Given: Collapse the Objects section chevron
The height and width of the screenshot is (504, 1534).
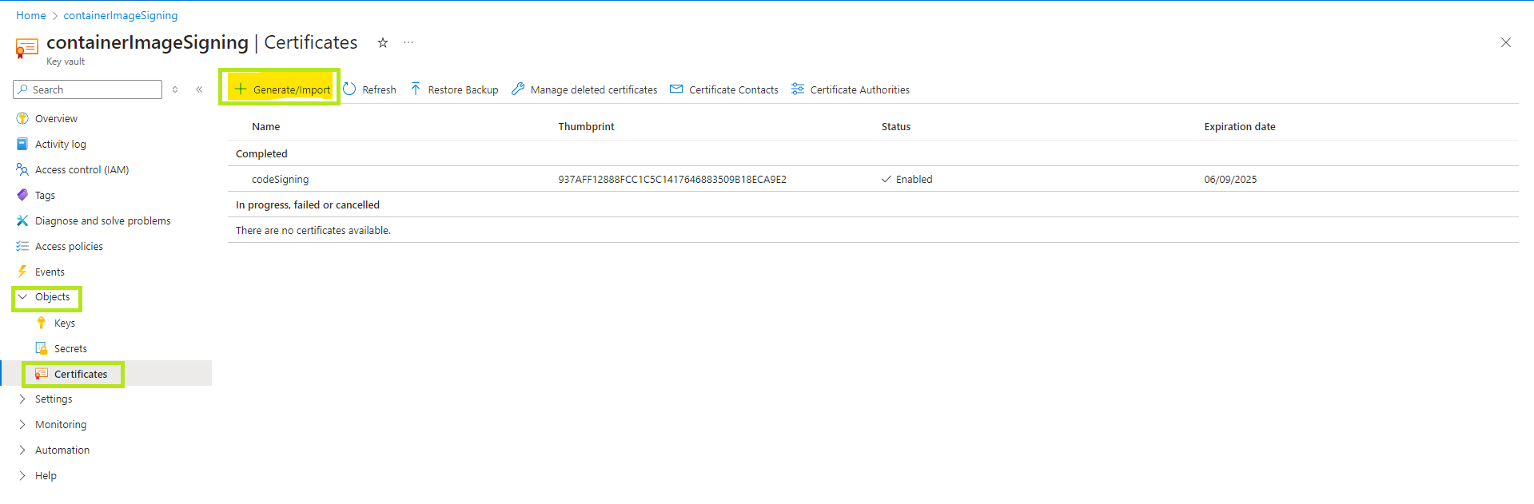Looking at the screenshot, I should (x=22, y=296).
